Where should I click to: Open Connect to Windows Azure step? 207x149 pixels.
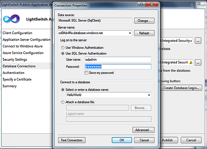23,46
